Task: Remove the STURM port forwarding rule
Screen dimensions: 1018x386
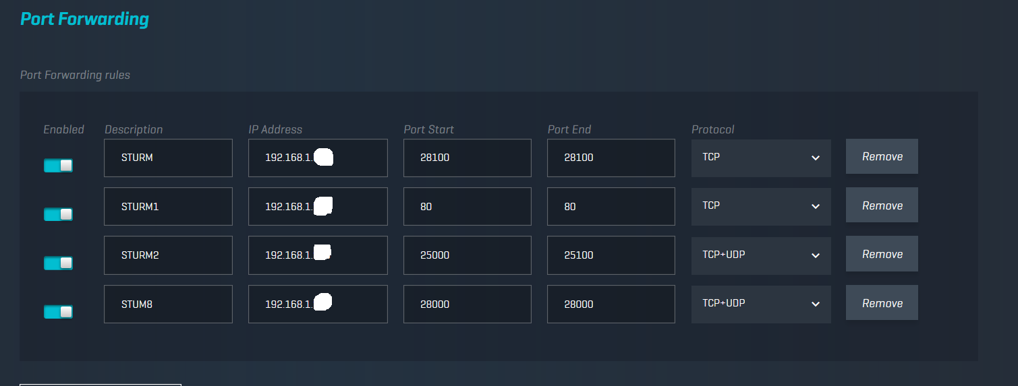Action: click(882, 156)
